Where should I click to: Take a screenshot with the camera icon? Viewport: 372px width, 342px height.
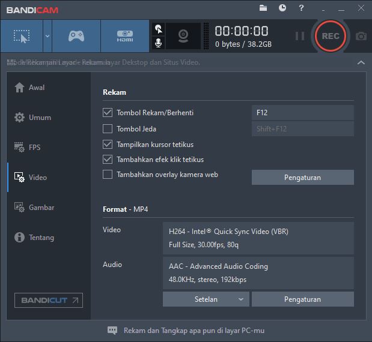point(361,36)
